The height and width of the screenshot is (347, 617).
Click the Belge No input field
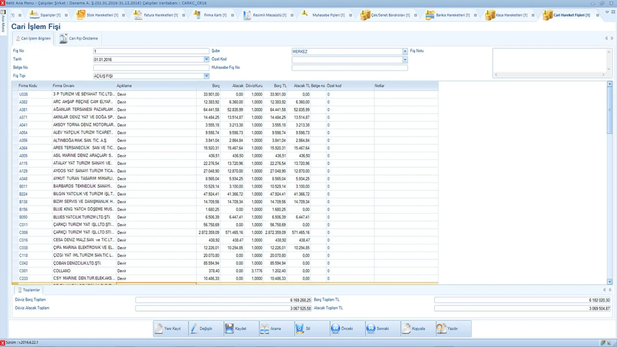click(151, 68)
